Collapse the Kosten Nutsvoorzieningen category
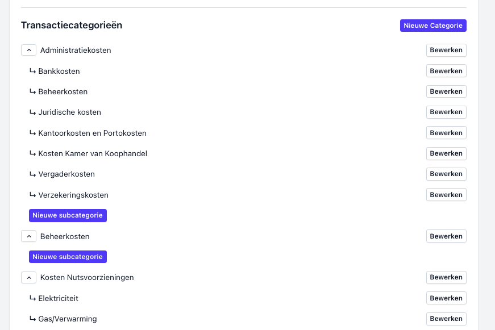 point(29,278)
